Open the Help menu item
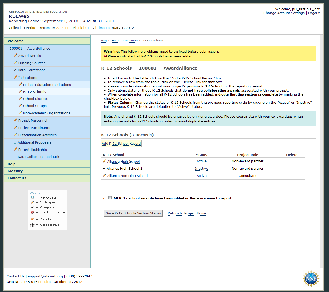The width and height of the screenshot is (329, 292). (11, 164)
